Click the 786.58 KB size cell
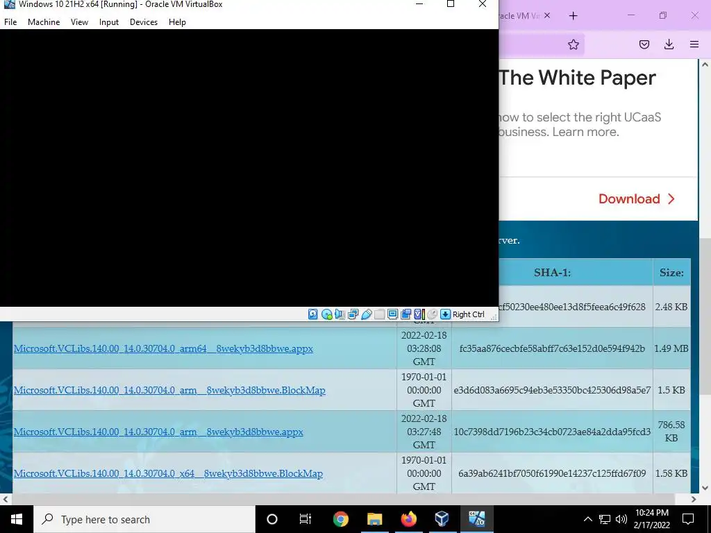Screen dimensions: 711x533 click(671, 432)
